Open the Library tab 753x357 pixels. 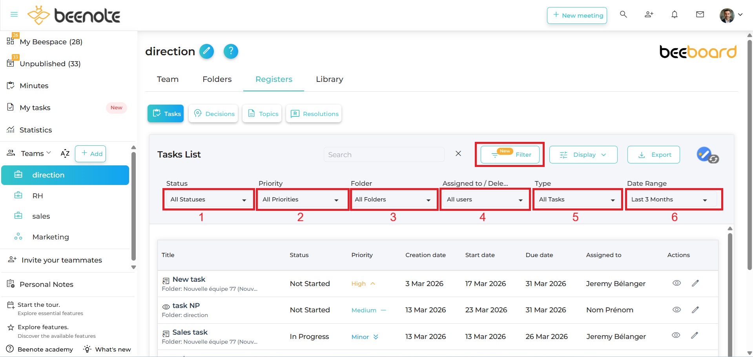click(329, 79)
